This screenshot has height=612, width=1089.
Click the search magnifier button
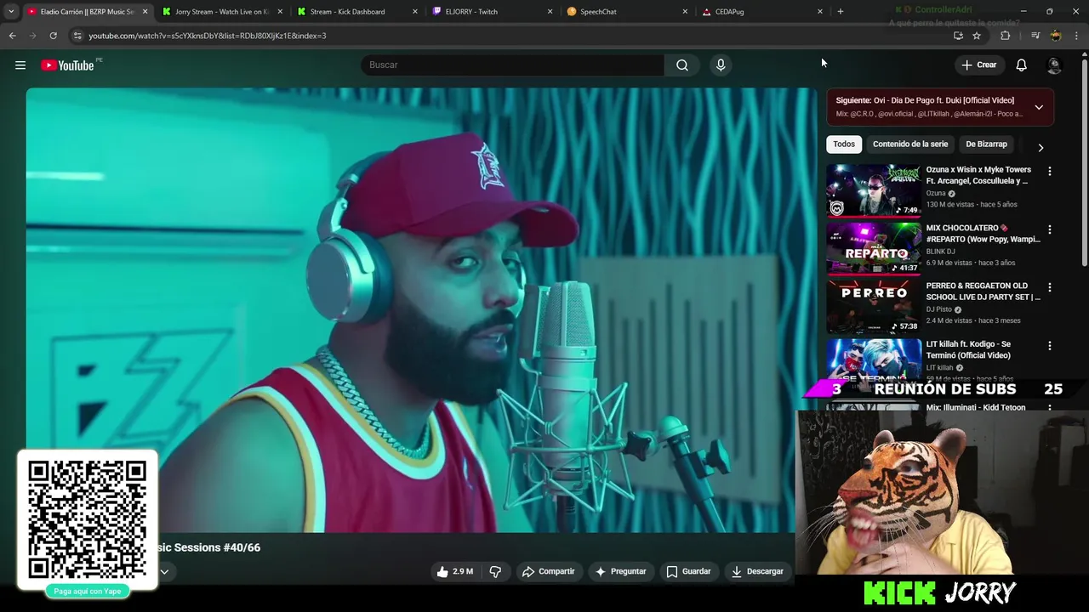682,65
